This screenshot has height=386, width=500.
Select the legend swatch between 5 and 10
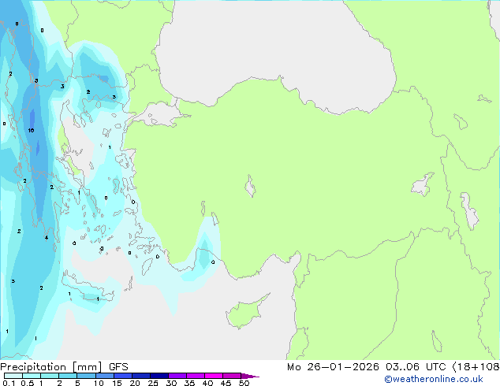coord(87,376)
